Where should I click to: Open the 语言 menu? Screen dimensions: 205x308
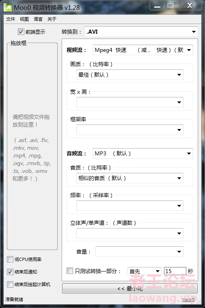(x=38, y=19)
